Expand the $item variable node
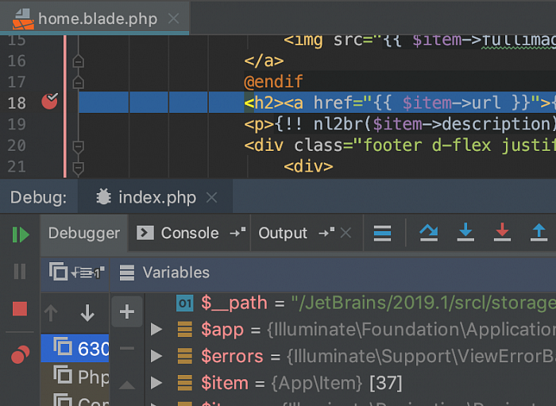Screen dimensions: 556x406 tap(156, 383)
